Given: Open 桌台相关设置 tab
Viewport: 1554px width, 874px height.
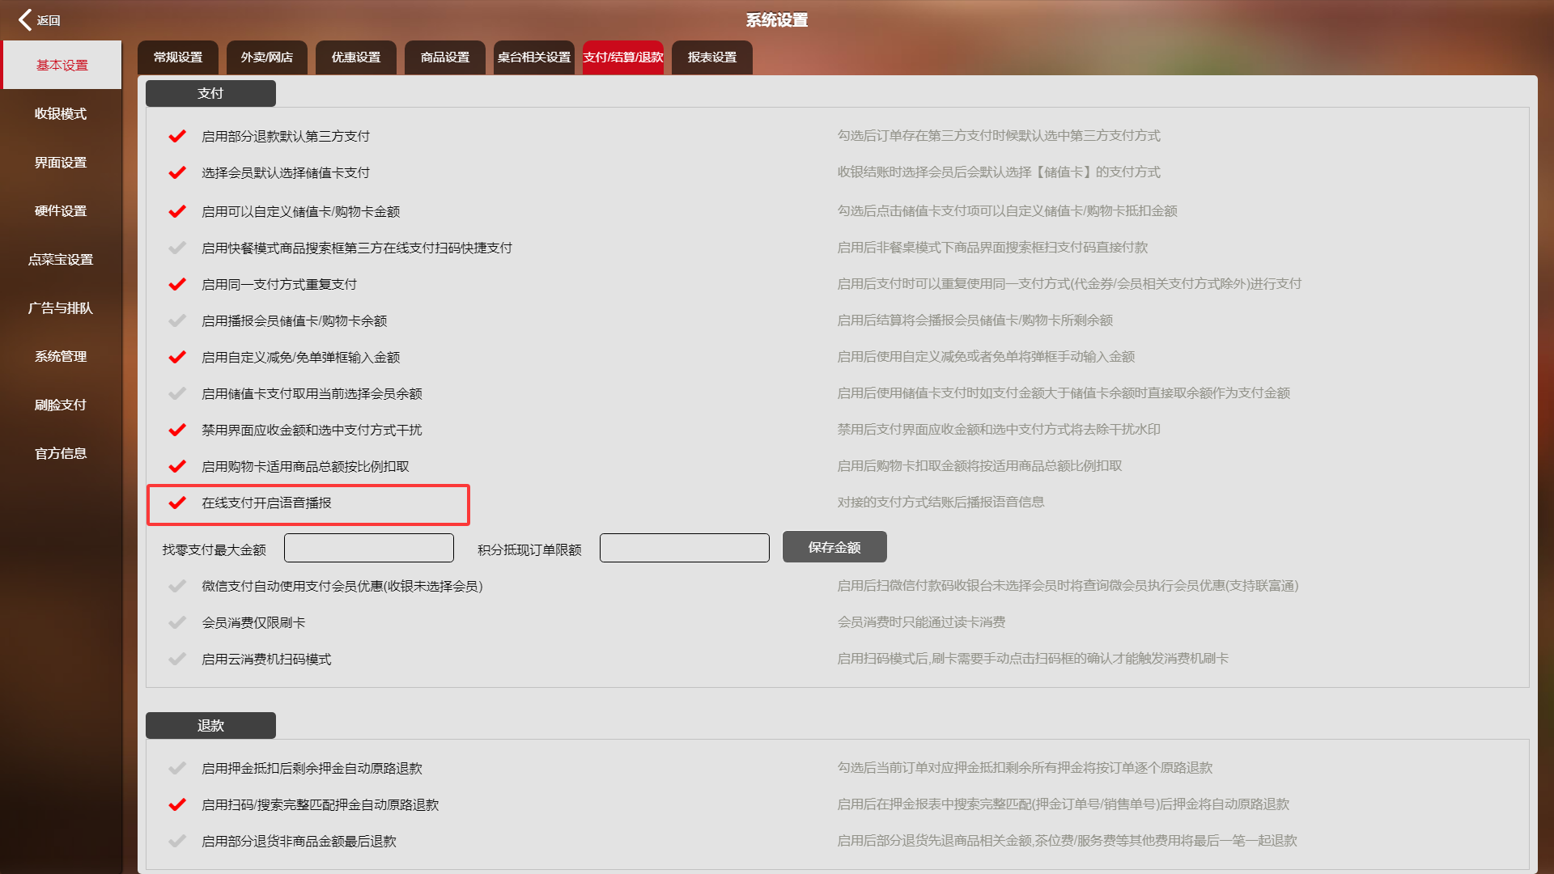Looking at the screenshot, I should [534, 57].
